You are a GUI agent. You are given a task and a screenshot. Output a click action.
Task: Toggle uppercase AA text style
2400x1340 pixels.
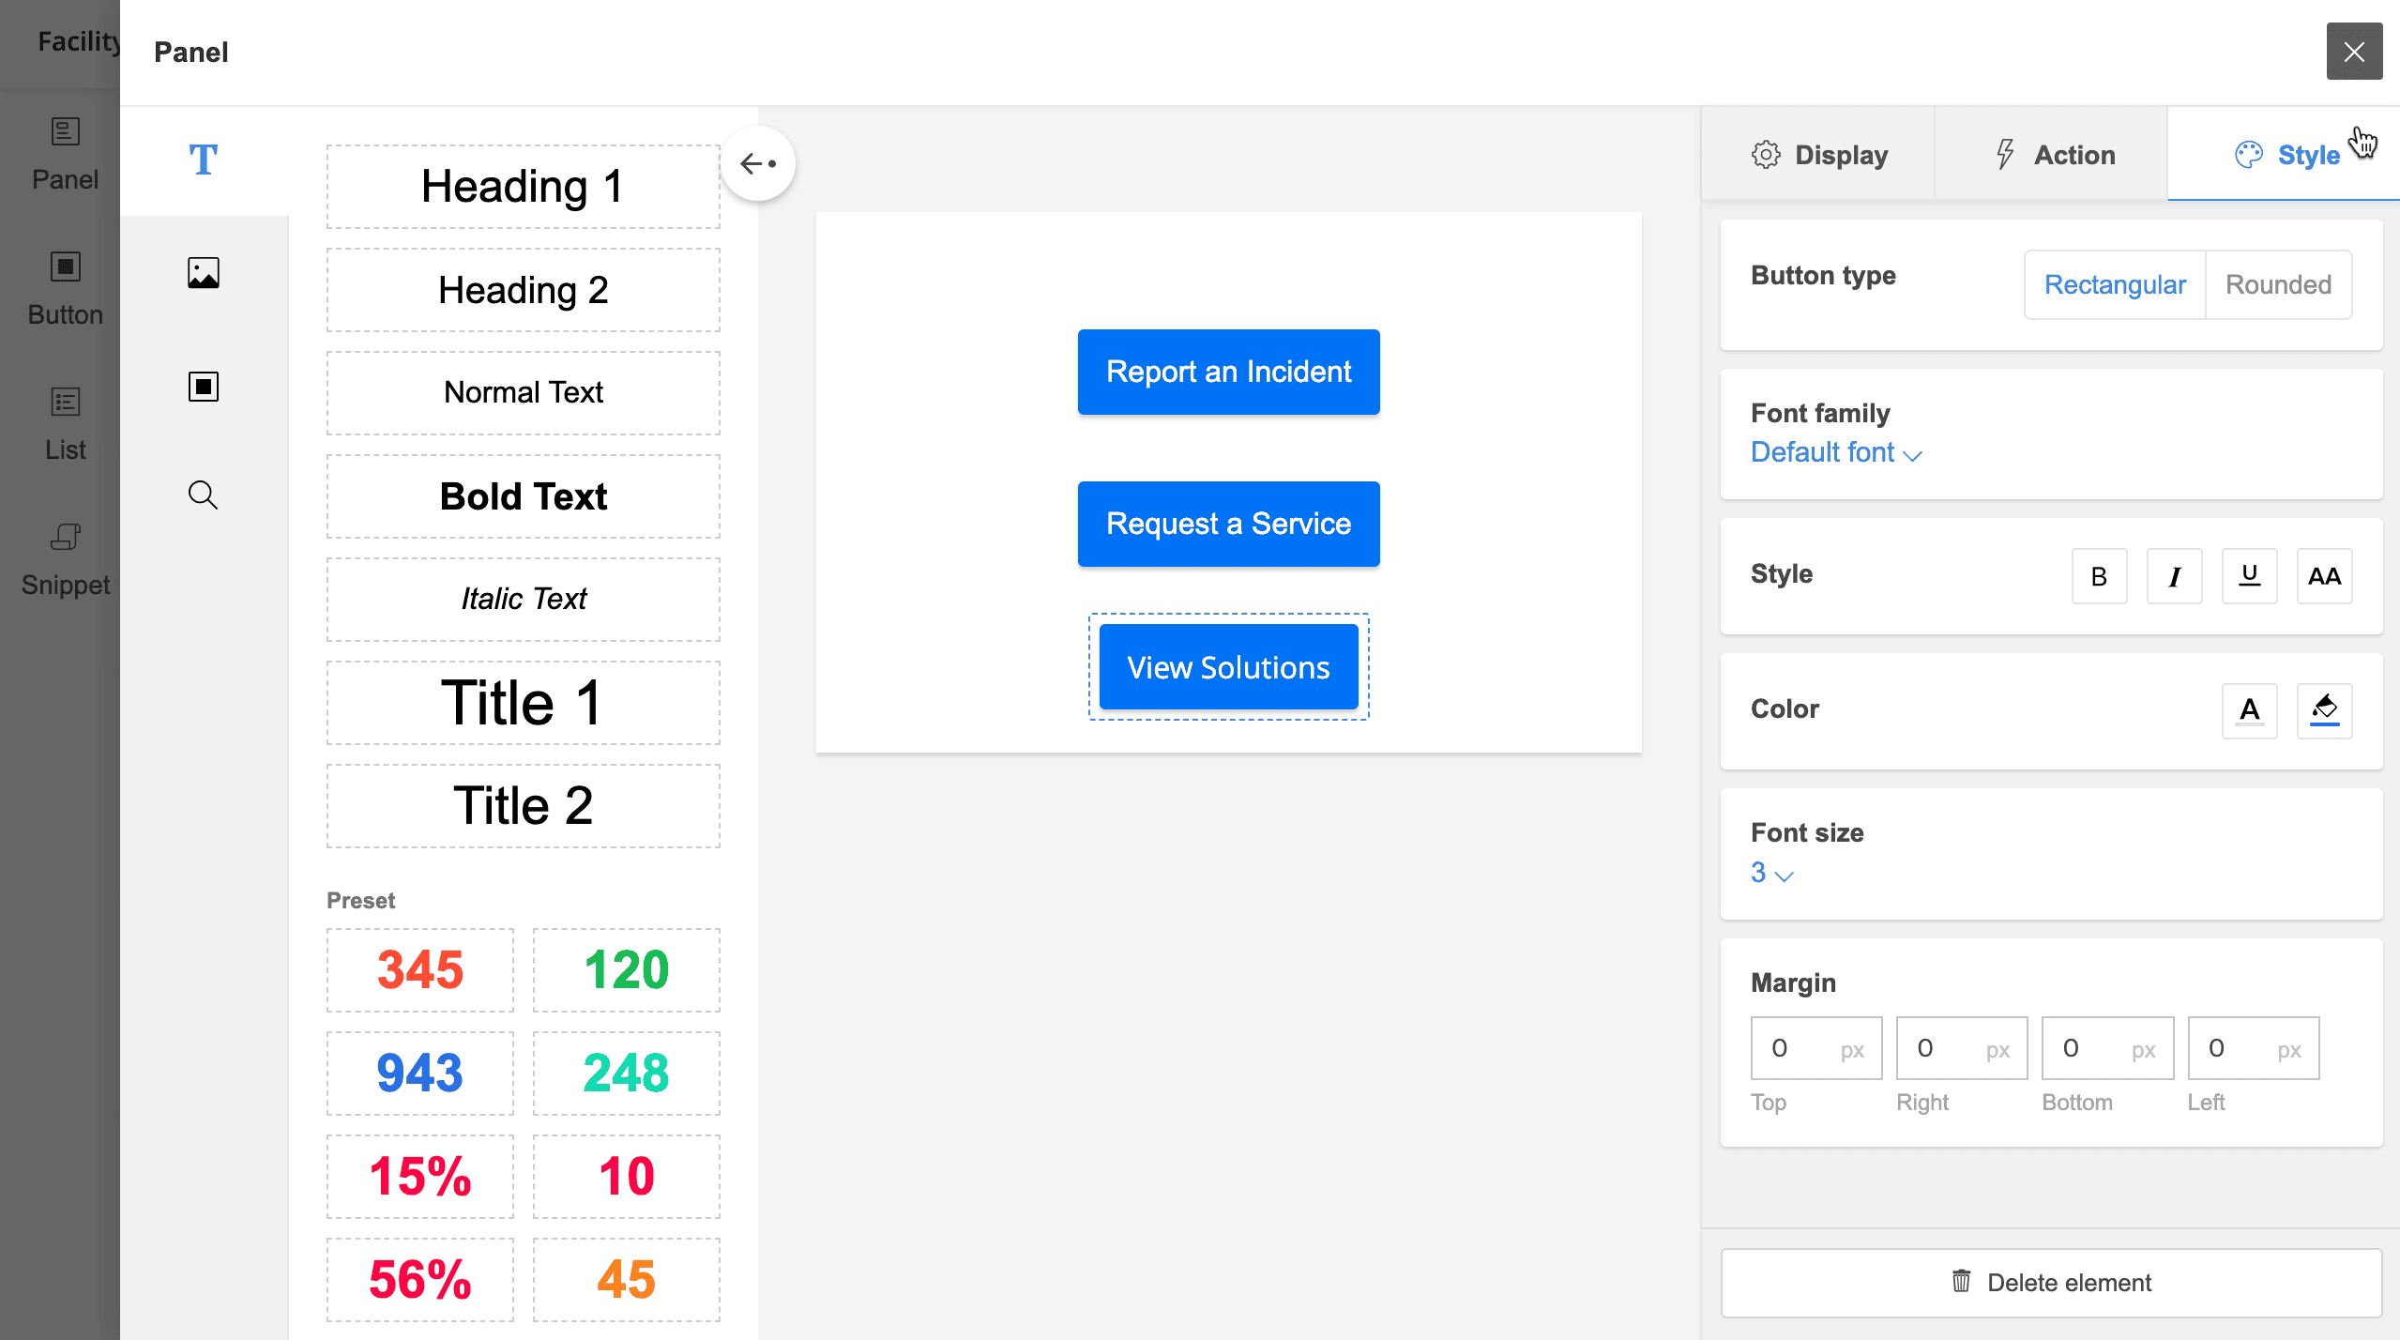pyautogui.click(x=2324, y=576)
